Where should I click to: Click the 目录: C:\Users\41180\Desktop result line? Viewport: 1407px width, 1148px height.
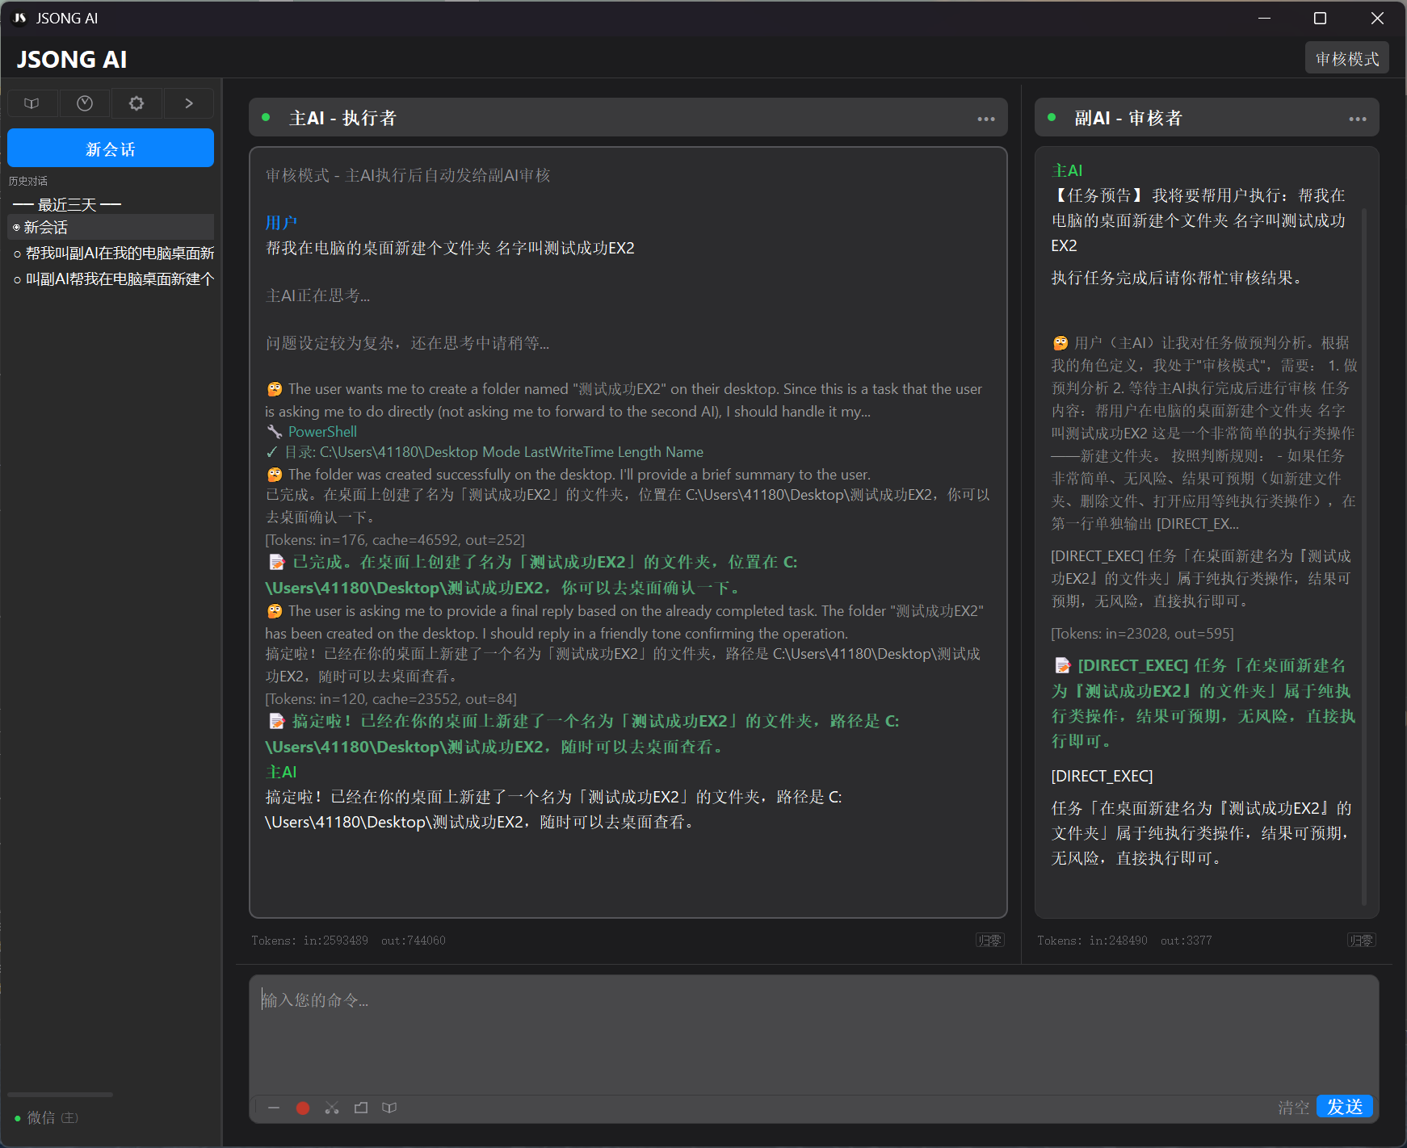485,452
